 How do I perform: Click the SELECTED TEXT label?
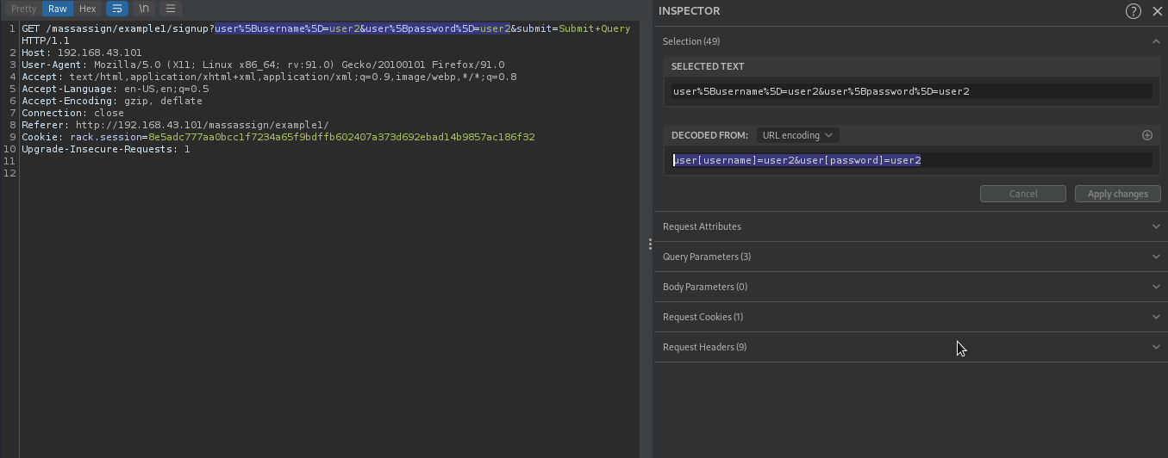click(708, 66)
